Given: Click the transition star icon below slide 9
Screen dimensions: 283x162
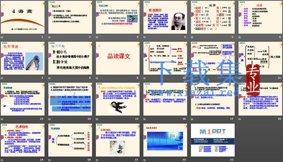Looking at the screenshot, I should tap(97, 78).
